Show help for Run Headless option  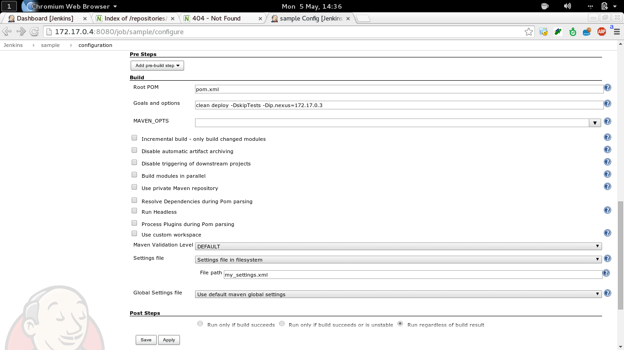(608, 210)
